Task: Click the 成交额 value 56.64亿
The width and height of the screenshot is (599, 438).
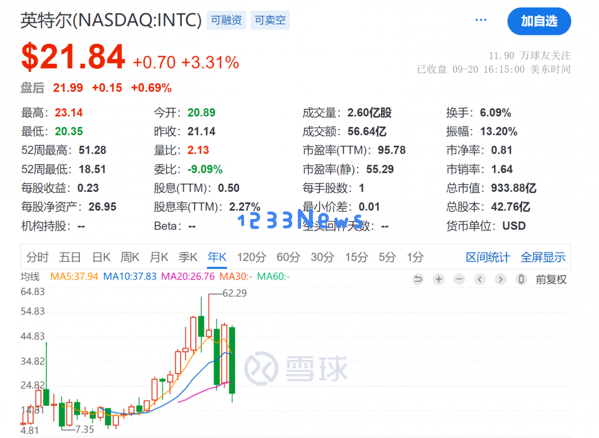Action: 367,131
